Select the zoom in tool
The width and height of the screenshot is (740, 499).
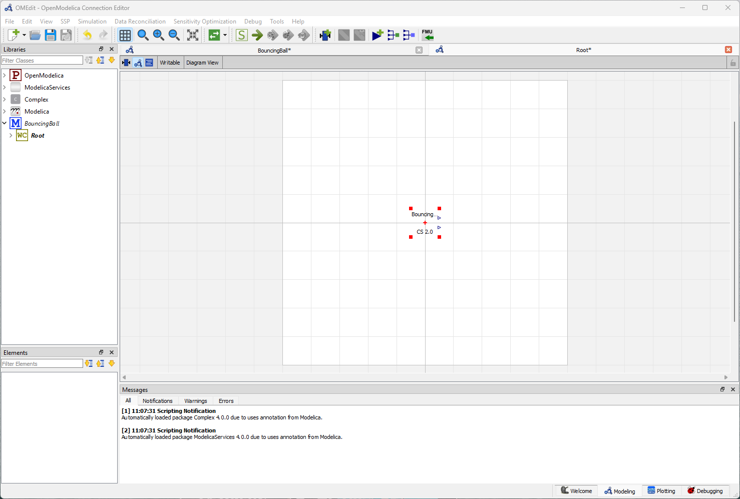click(159, 35)
